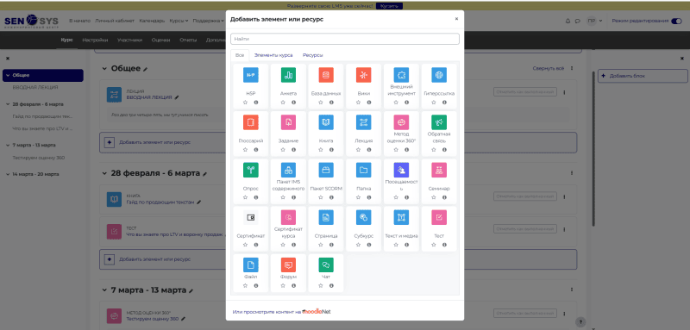Pick the Задание activity icon
The height and width of the screenshot is (330, 690).
pyautogui.click(x=288, y=122)
